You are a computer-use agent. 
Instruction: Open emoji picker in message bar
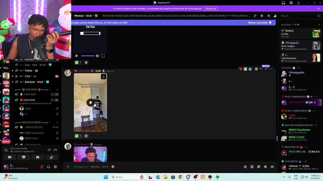265,167
